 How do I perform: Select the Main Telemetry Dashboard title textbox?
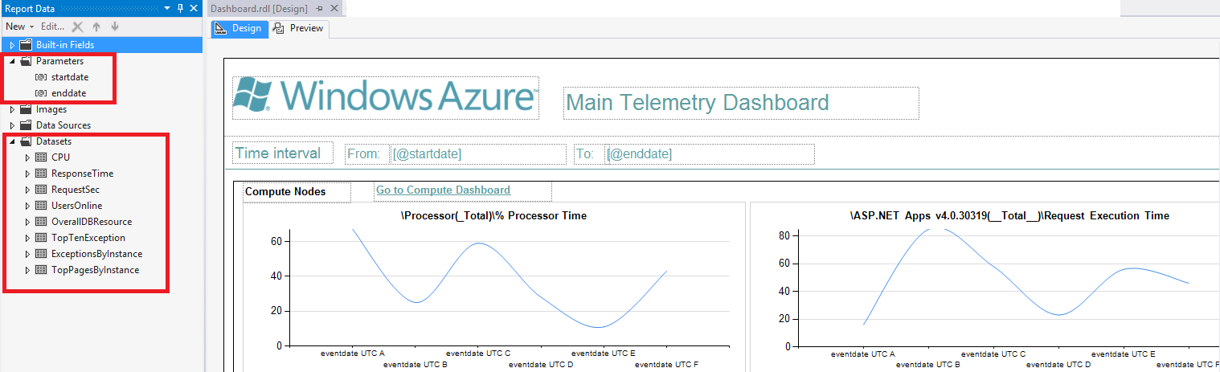click(741, 103)
